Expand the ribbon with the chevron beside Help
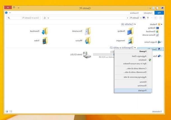 [10, 13]
